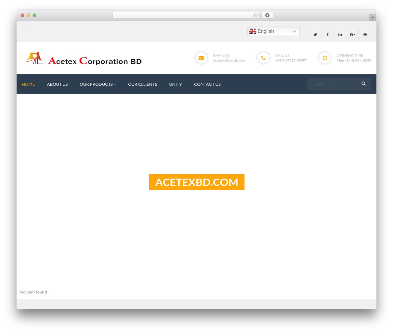The width and height of the screenshot is (393, 333).
Task: Click the search magnifier icon
Action: tap(364, 84)
